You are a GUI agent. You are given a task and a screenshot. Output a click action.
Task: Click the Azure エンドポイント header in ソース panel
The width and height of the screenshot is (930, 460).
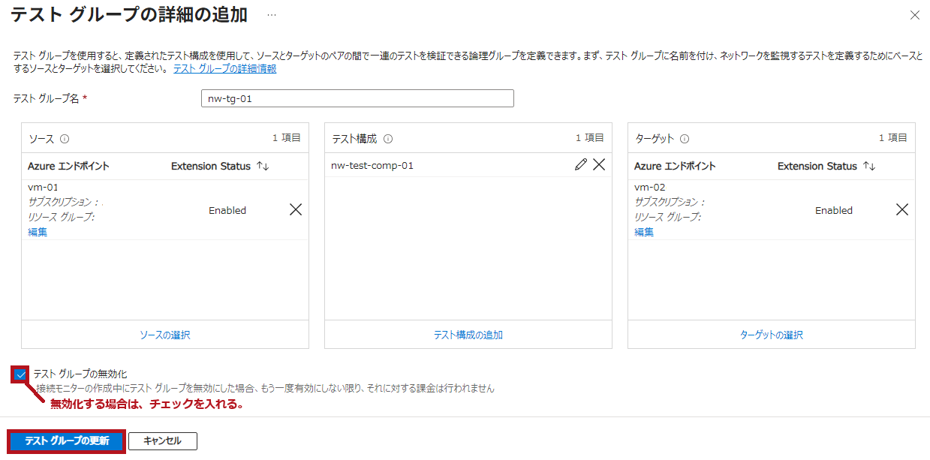pos(68,166)
